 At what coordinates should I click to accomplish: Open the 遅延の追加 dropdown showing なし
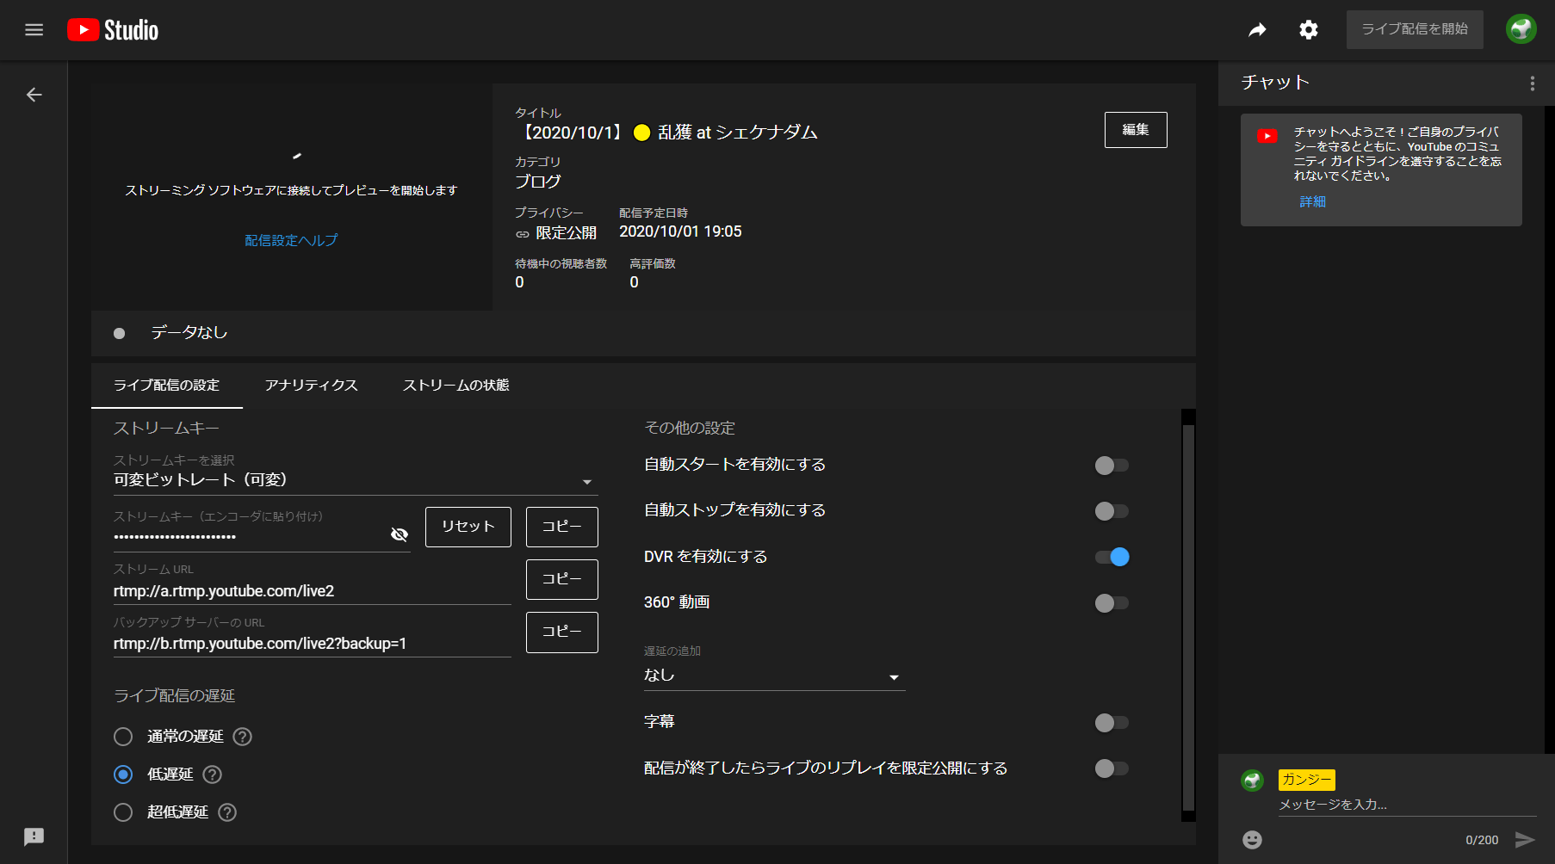pos(775,676)
